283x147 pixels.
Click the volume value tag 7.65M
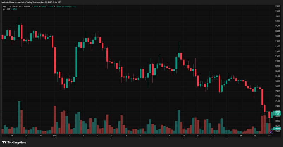(277, 128)
